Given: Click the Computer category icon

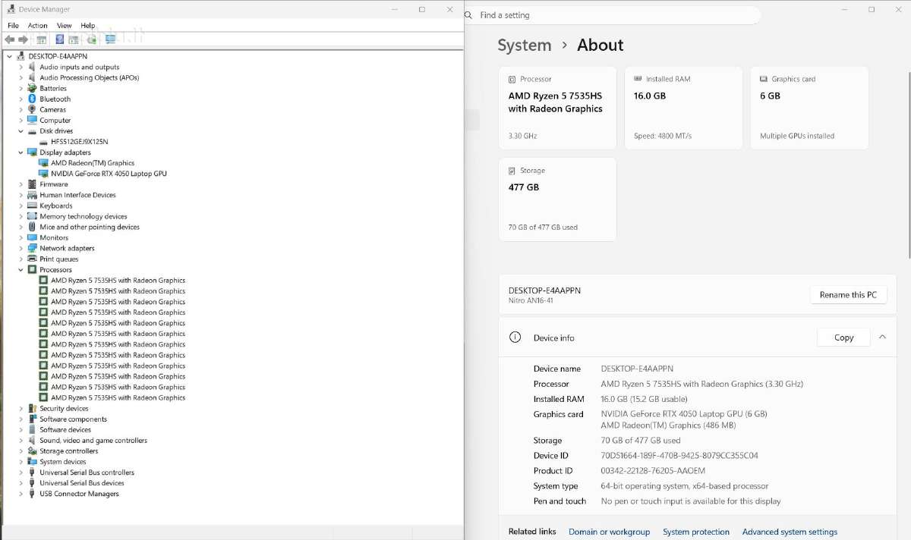Looking at the screenshot, I should point(32,120).
